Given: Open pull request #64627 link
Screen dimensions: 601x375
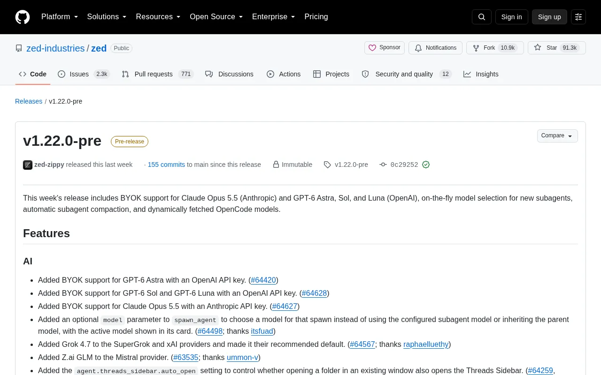Looking at the screenshot, I should point(285,306).
